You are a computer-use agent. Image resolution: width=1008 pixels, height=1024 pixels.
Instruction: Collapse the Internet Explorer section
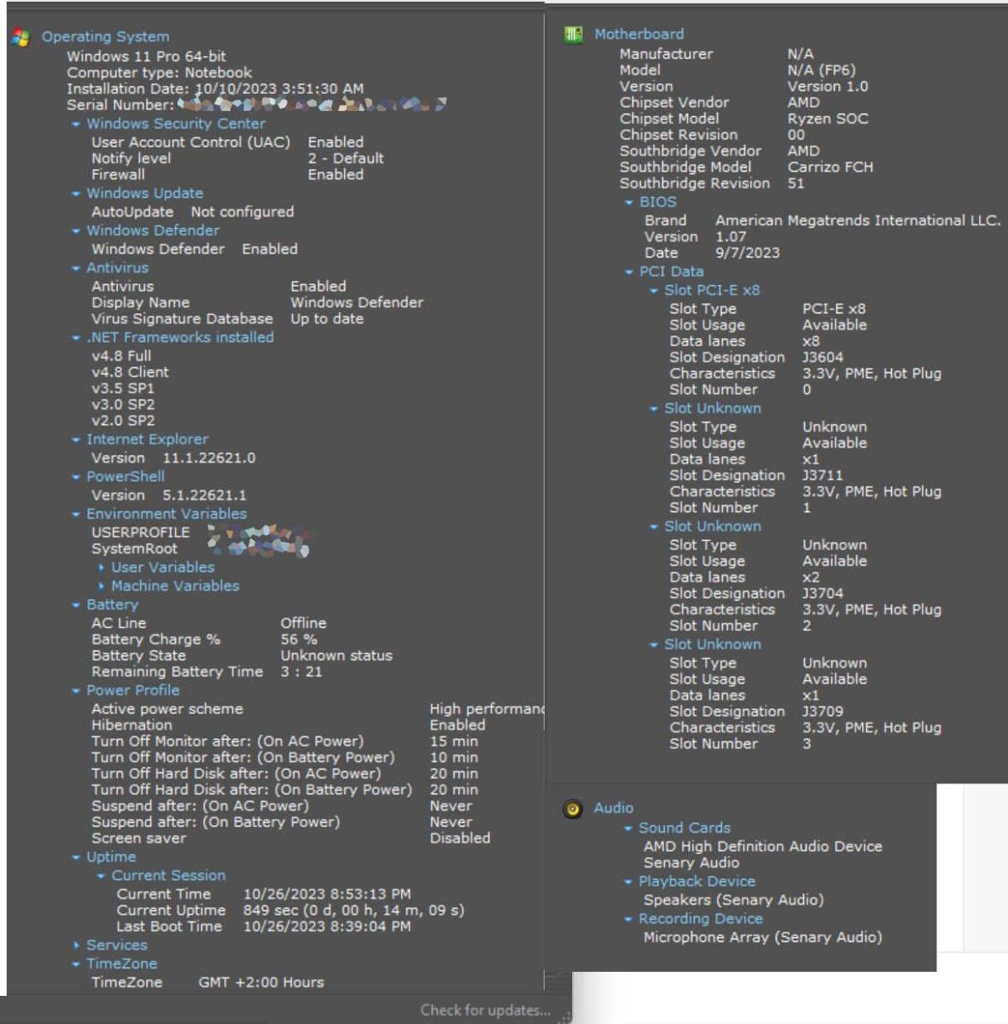pos(76,440)
